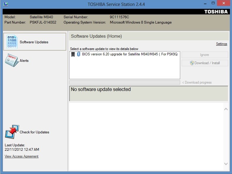
Task: Click the download progress bar
Action: [125, 82]
